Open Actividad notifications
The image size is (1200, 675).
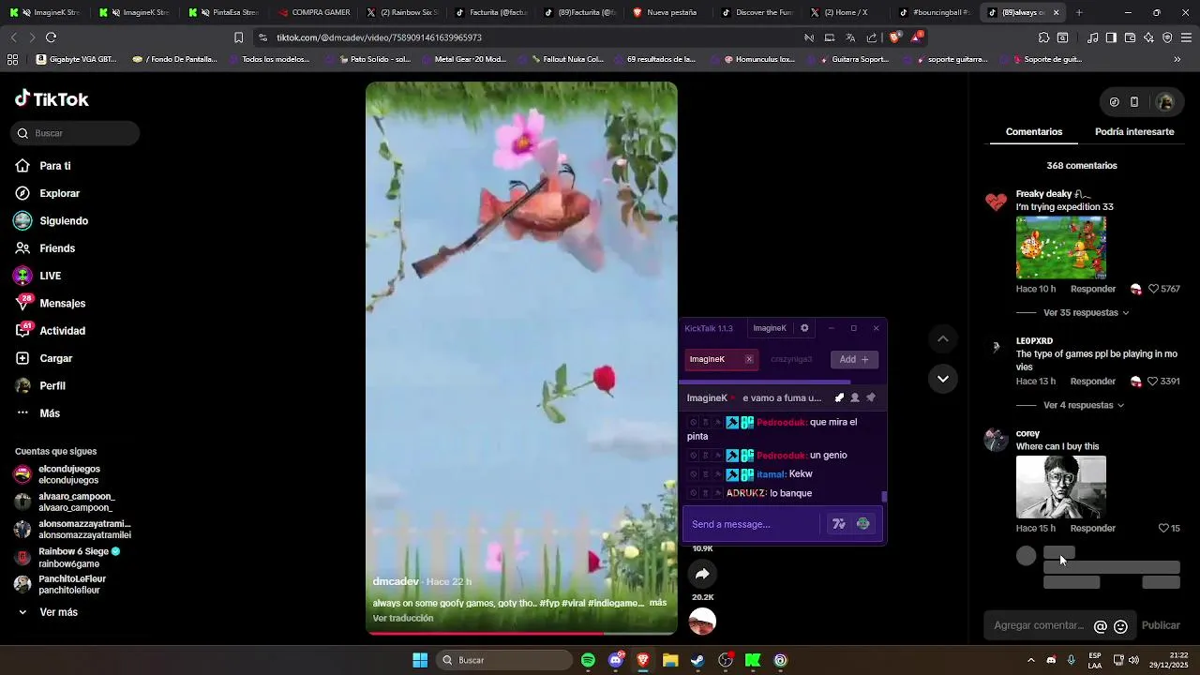pos(51,331)
